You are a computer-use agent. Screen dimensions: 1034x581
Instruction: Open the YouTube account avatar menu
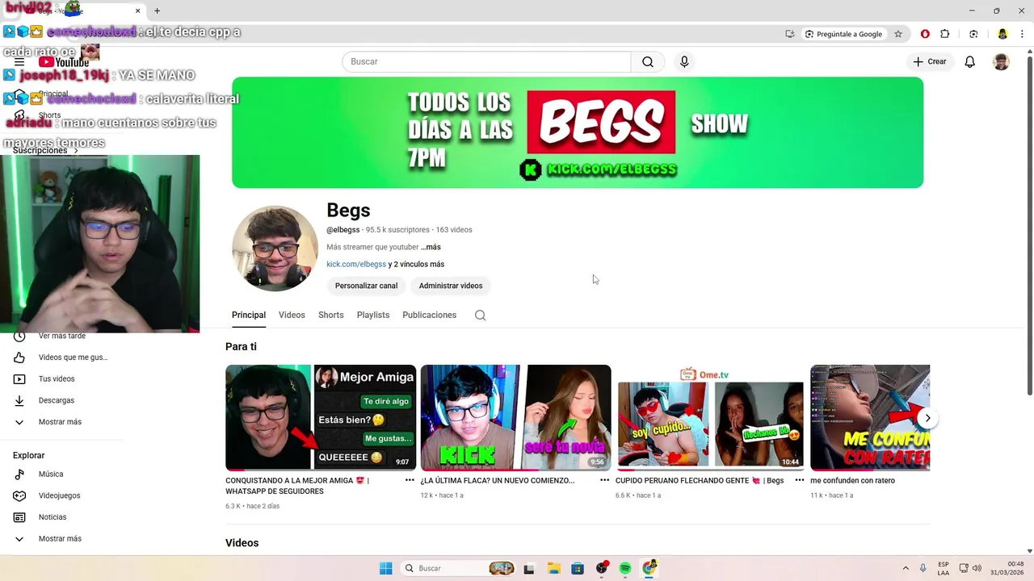1001,62
